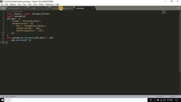
Task: Click the vertical editor scrollbar
Action: (180, 42)
